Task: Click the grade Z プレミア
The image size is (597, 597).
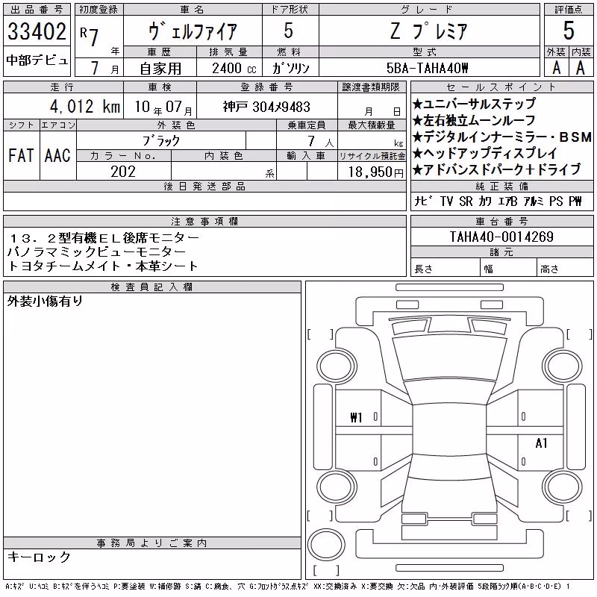Action: click(x=429, y=31)
